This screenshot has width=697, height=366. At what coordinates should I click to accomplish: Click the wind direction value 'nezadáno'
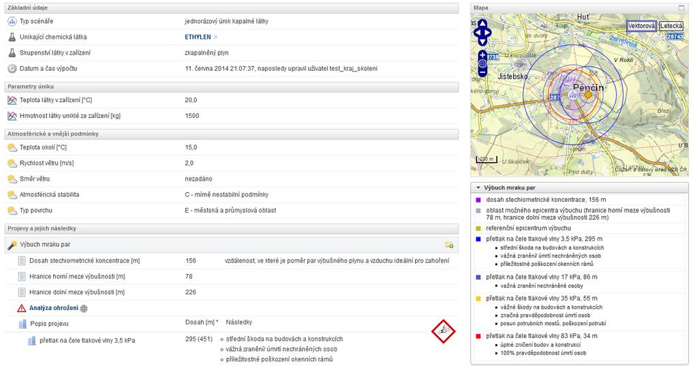point(198,179)
